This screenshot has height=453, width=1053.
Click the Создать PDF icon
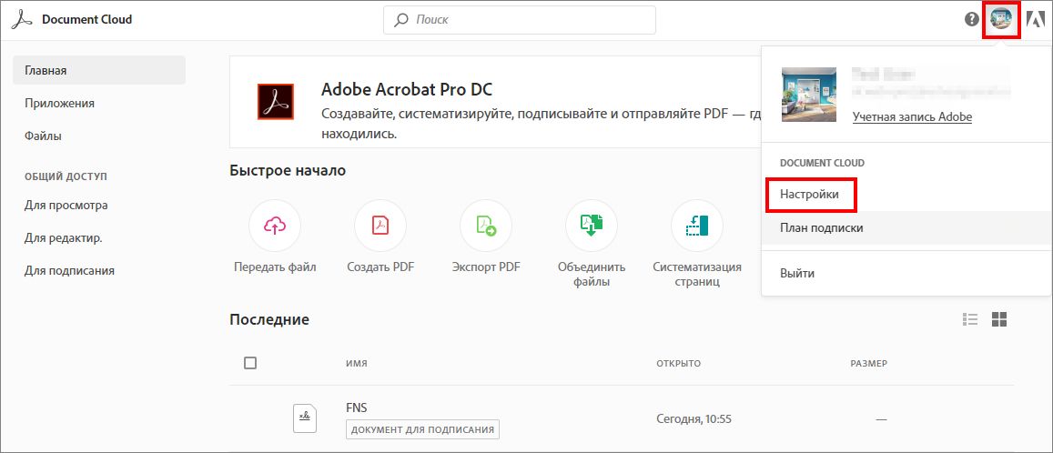(380, 226)
